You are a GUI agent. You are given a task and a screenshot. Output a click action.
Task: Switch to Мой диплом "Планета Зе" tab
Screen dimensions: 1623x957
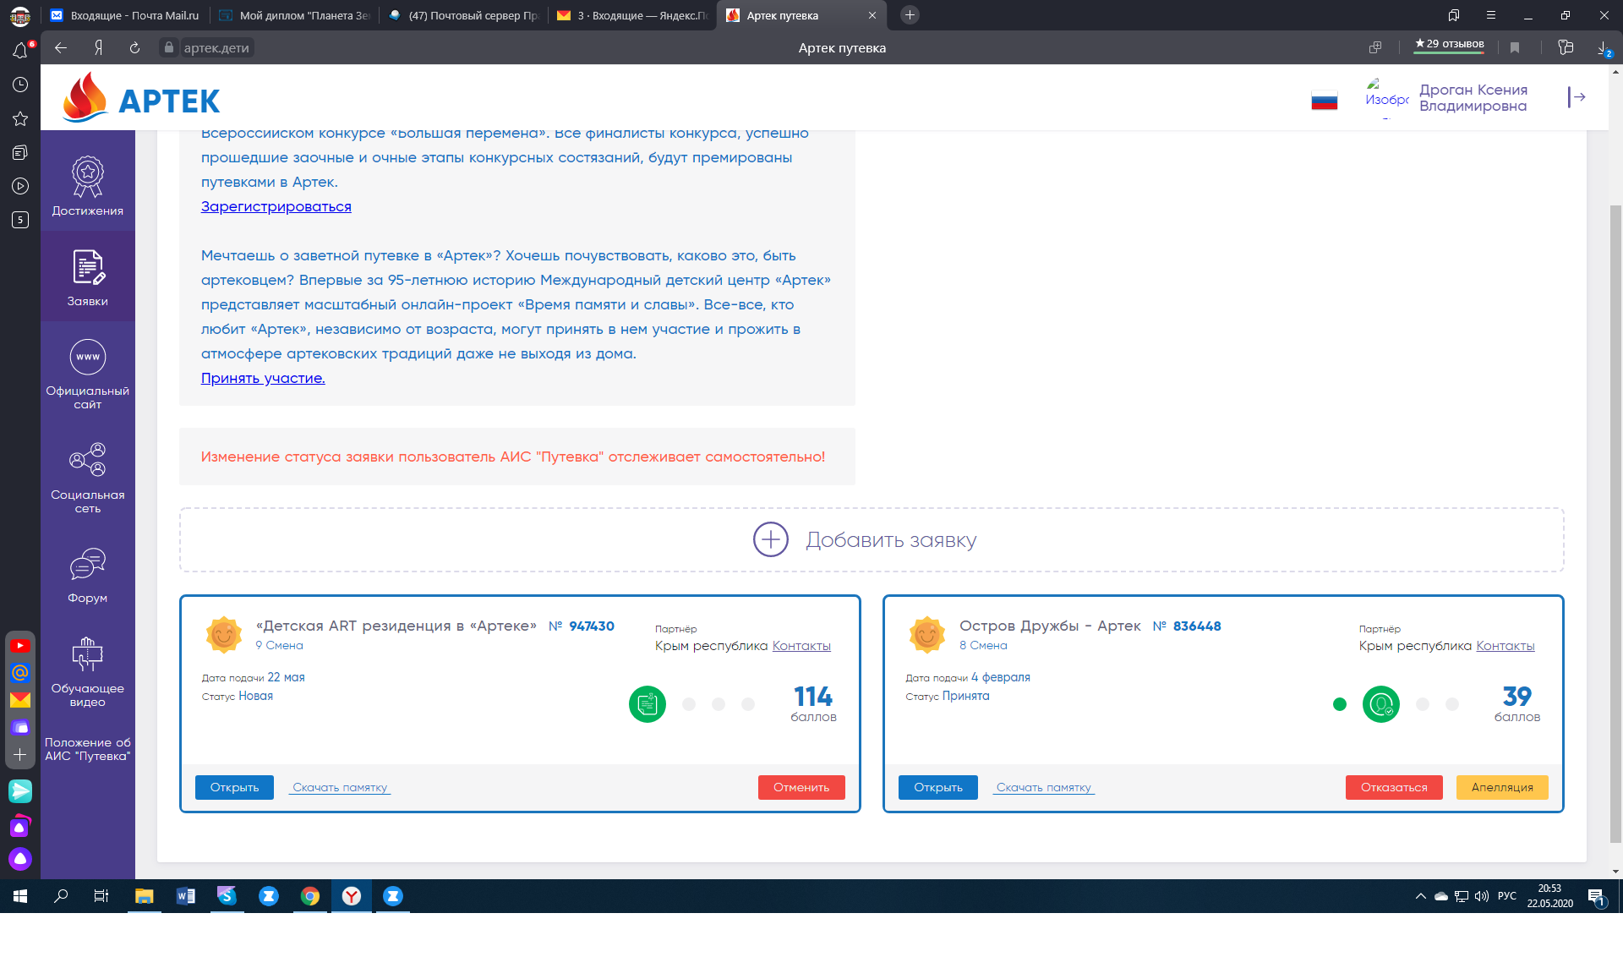click(x=294, y=15)
